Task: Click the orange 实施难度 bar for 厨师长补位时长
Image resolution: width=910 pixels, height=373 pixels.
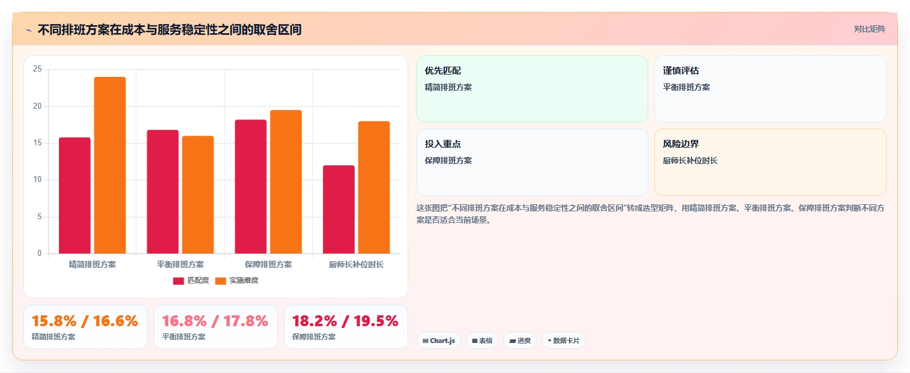Action: coord(374,187)
